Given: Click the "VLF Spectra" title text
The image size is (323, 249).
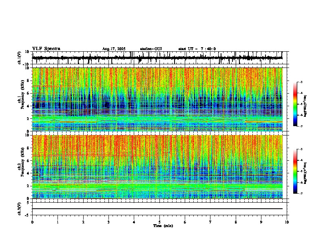Looking at the screenshot, I should tap(46, 49).
